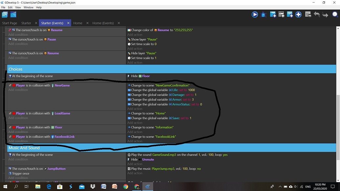Screen dimensions: 340x191
Task: Launch a preview of the game
Action: (x=255, y=14)
